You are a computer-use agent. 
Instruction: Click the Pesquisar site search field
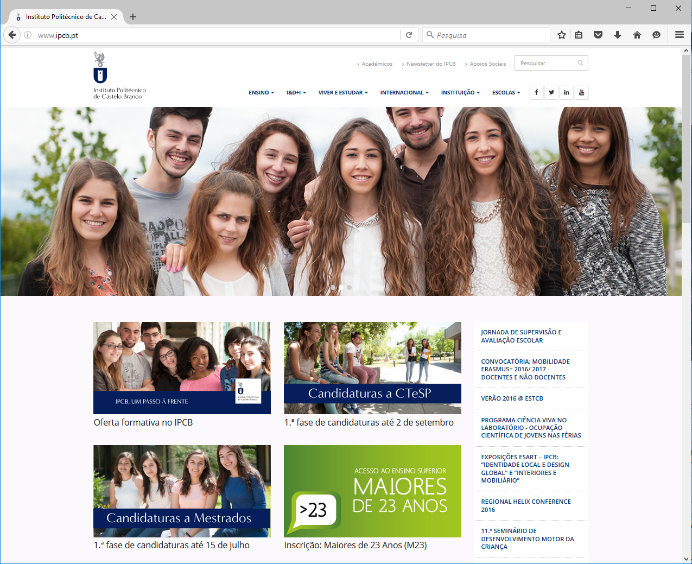click(547, 64)
